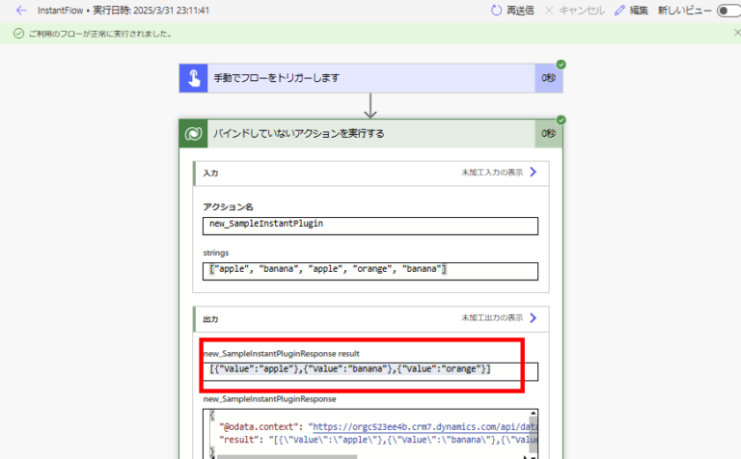Click the chevron arrow beside 未加工出力の表示
The width and height of the screenshot is (741, 459).
[532, 317]
